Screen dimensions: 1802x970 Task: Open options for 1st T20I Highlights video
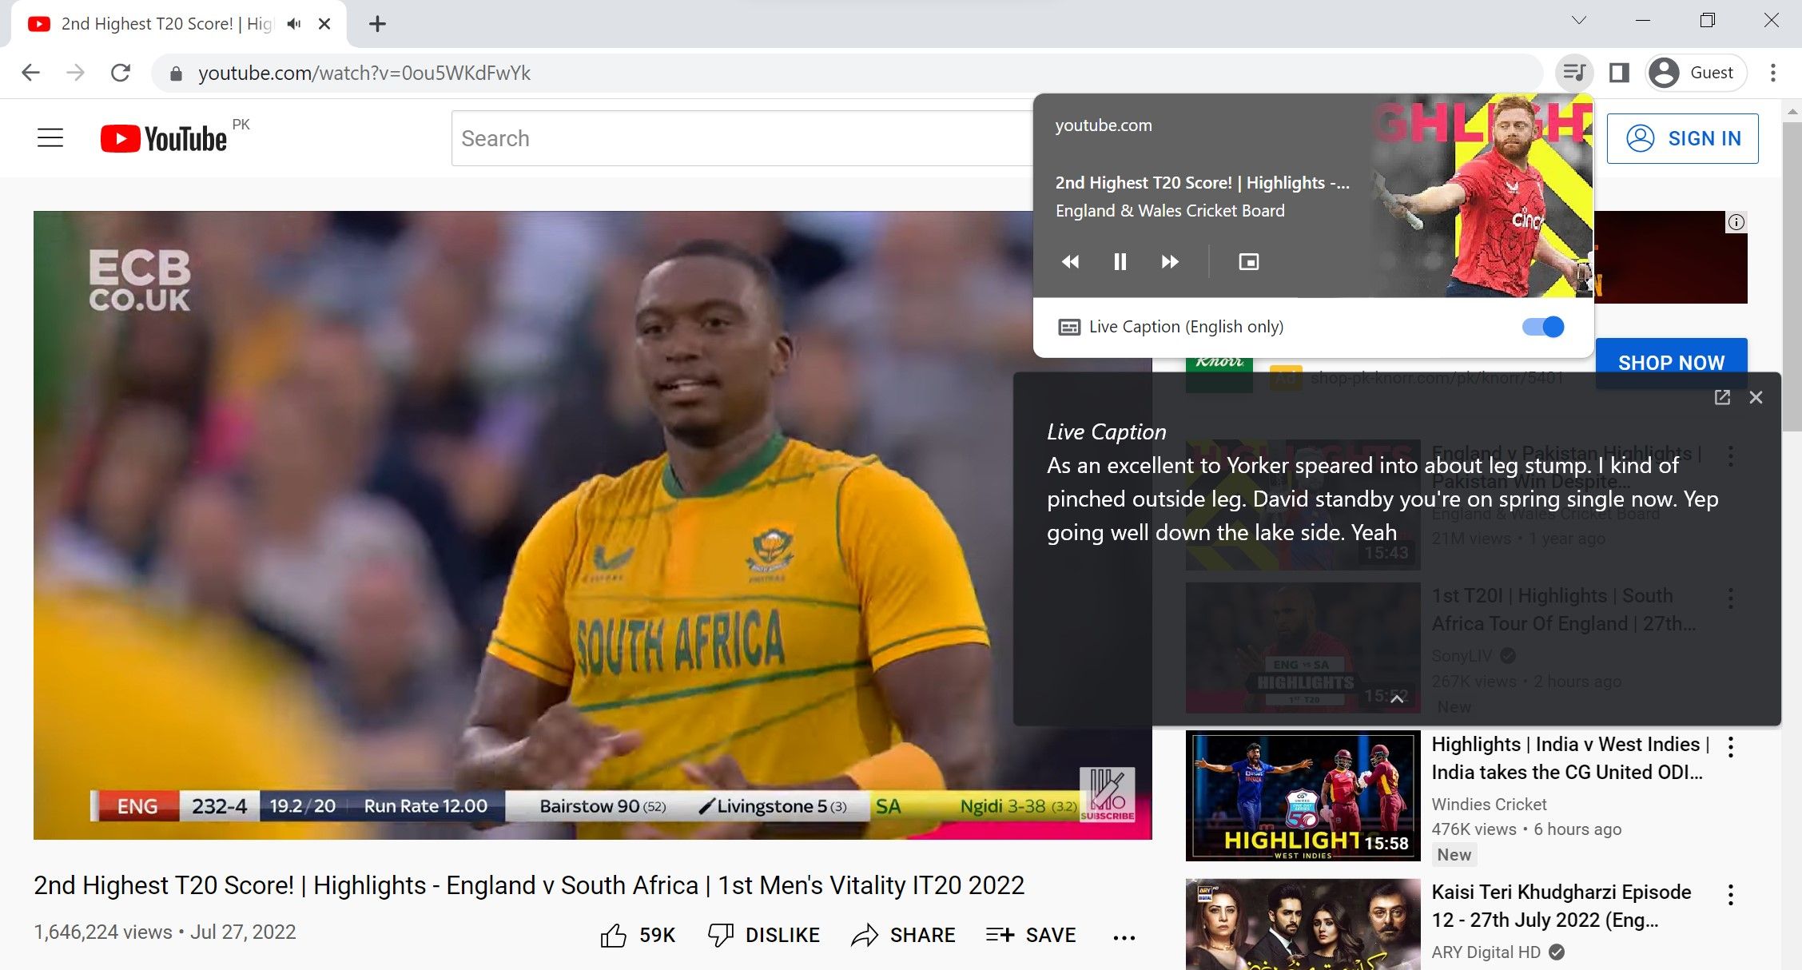1730,599
